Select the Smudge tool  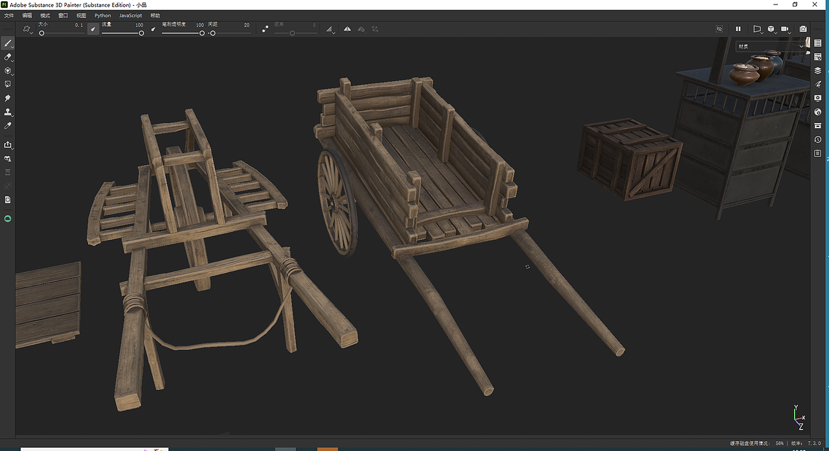tap(8, 98)
